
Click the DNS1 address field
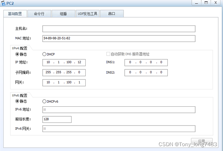coord(146,62)
